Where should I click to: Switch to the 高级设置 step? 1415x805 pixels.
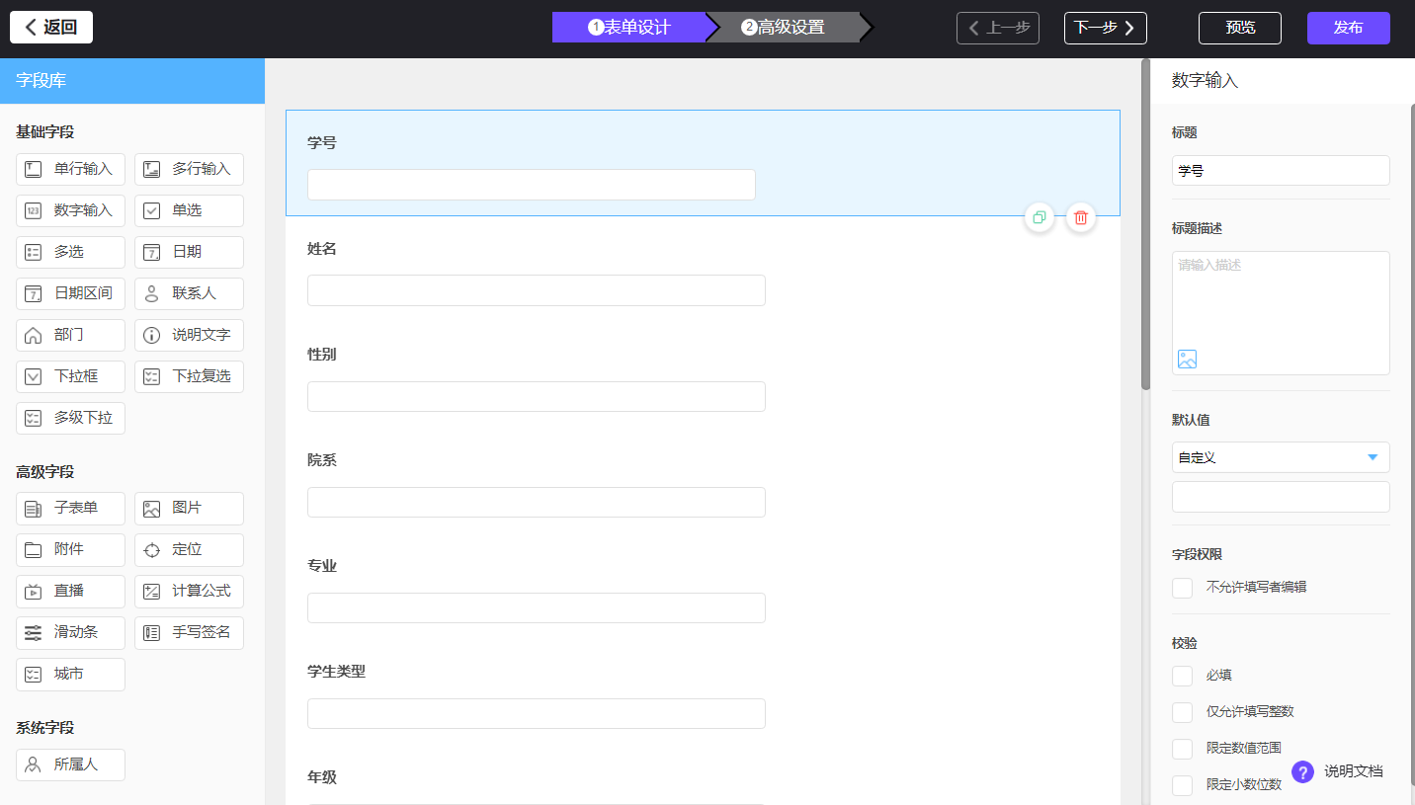tap(783, 28)
